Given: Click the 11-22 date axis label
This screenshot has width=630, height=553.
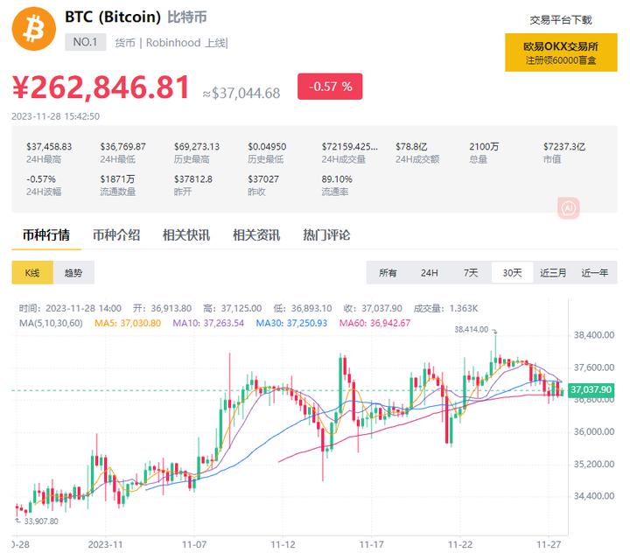Looking at the screenshot, I should tap(460, 544).
